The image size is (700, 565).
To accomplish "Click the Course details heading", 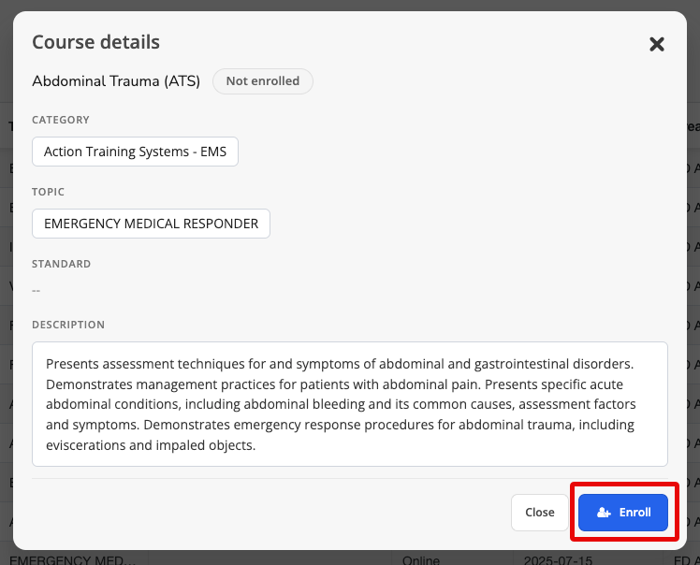I will point(95,42).
